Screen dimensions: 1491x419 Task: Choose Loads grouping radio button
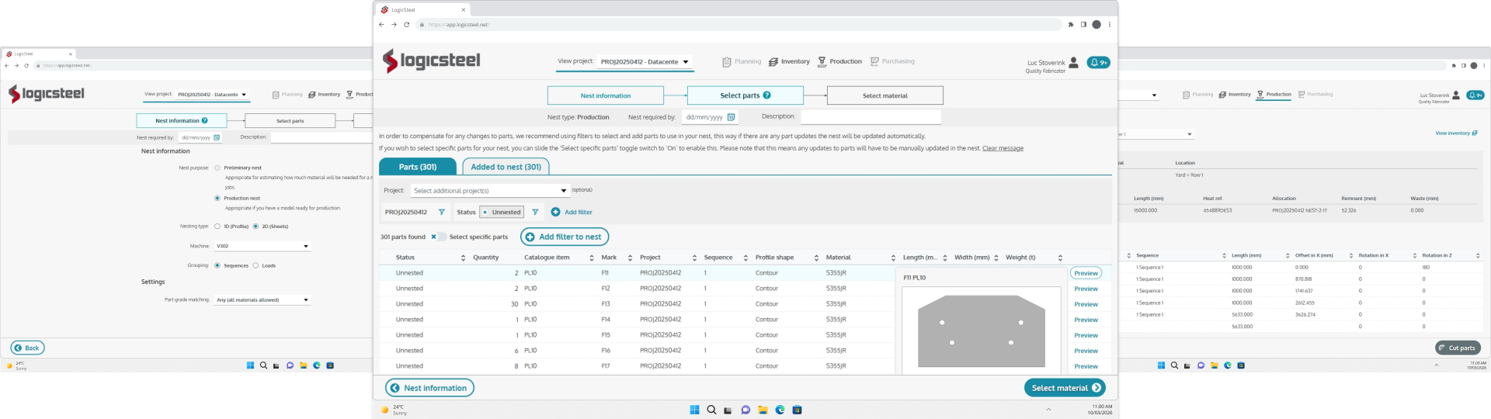coord(255,265)
